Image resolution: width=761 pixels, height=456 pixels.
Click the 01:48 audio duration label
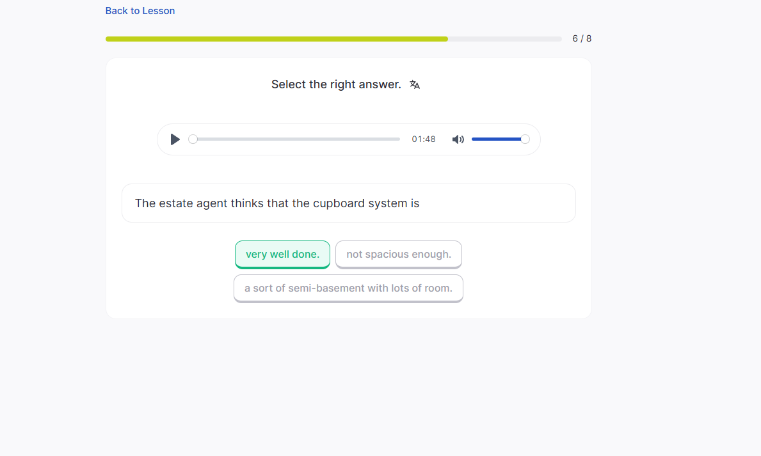point(424,139)
